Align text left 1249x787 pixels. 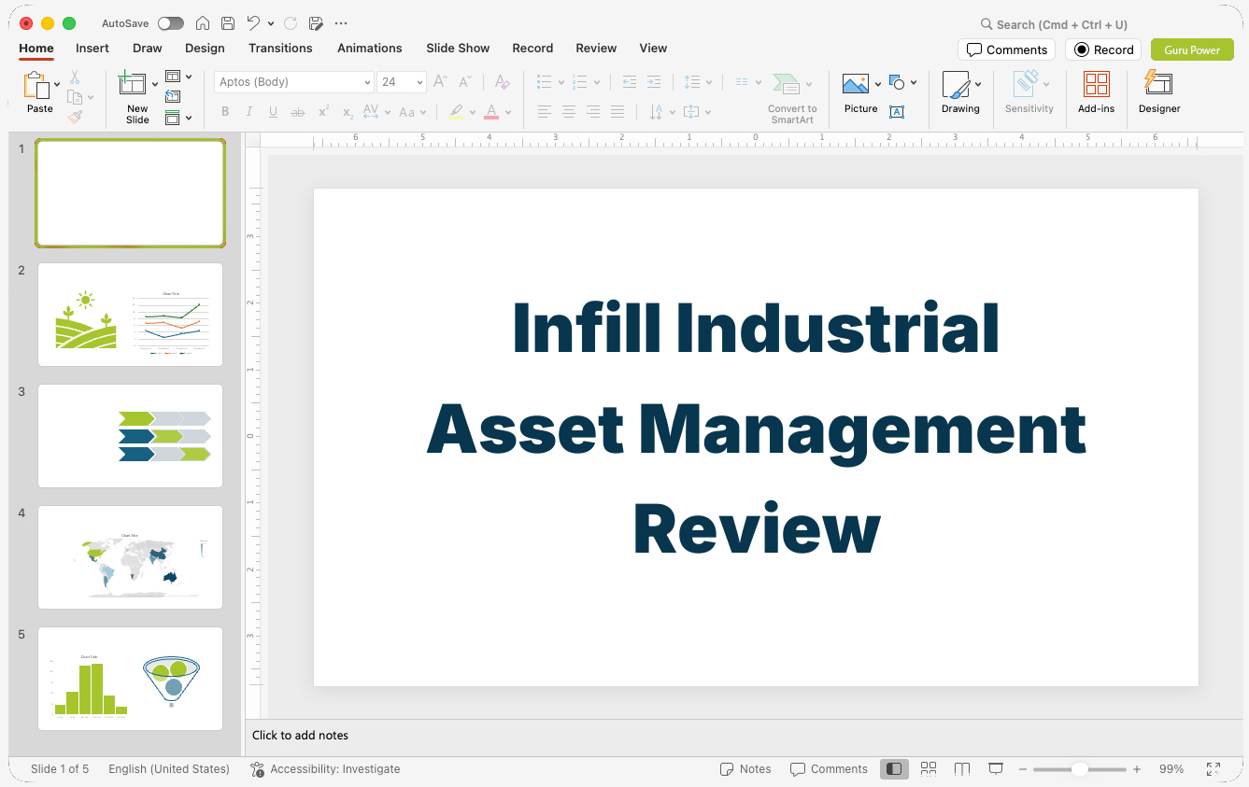point(544,112)
